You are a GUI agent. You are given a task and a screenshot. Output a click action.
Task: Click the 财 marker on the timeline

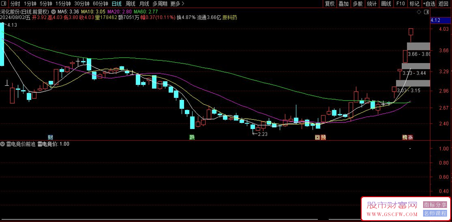click(x=50, y=137)
